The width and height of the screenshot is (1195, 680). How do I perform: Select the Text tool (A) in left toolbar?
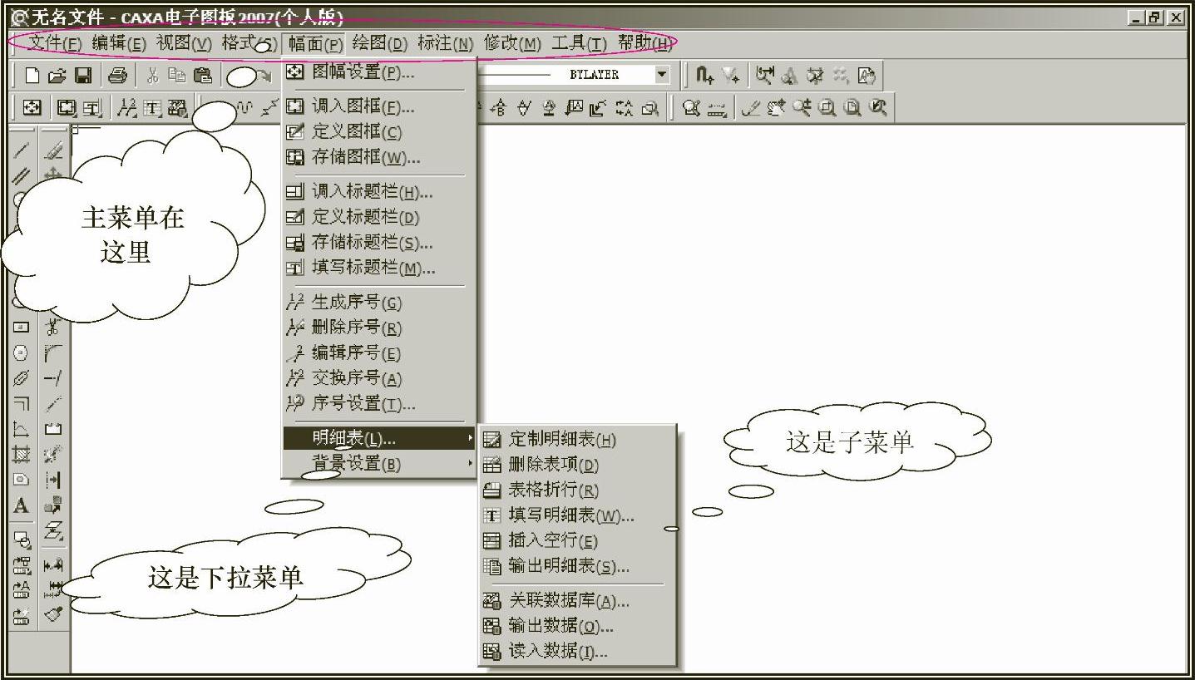tap(22, 505)
